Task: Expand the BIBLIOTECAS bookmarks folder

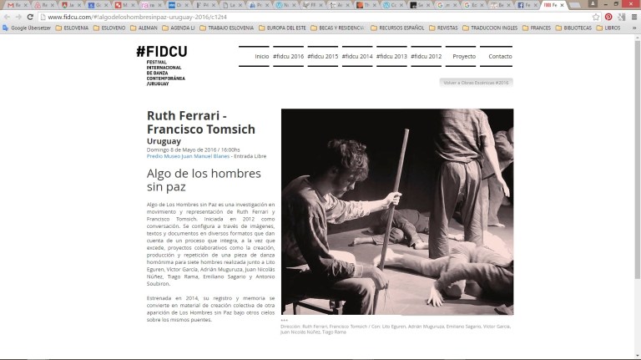Action: (573, 28)
